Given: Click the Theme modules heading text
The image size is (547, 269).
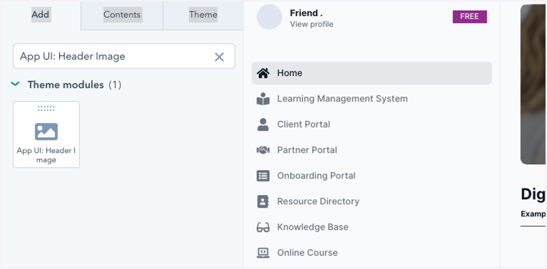Looking at the screenshot, I should pos(66,85).
